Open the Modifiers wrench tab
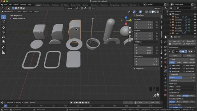The height and width of the screenshot is (111, 197). point(165,71)
